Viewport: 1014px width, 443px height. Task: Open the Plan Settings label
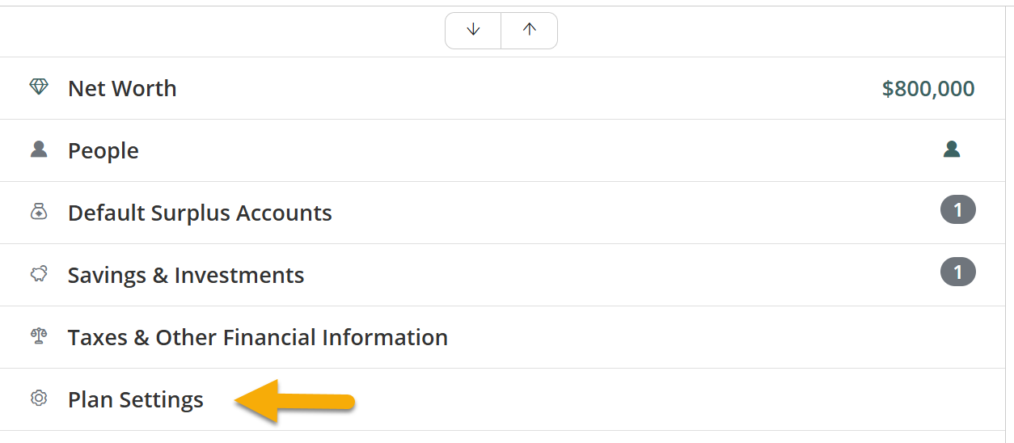(x=136, y=399)
